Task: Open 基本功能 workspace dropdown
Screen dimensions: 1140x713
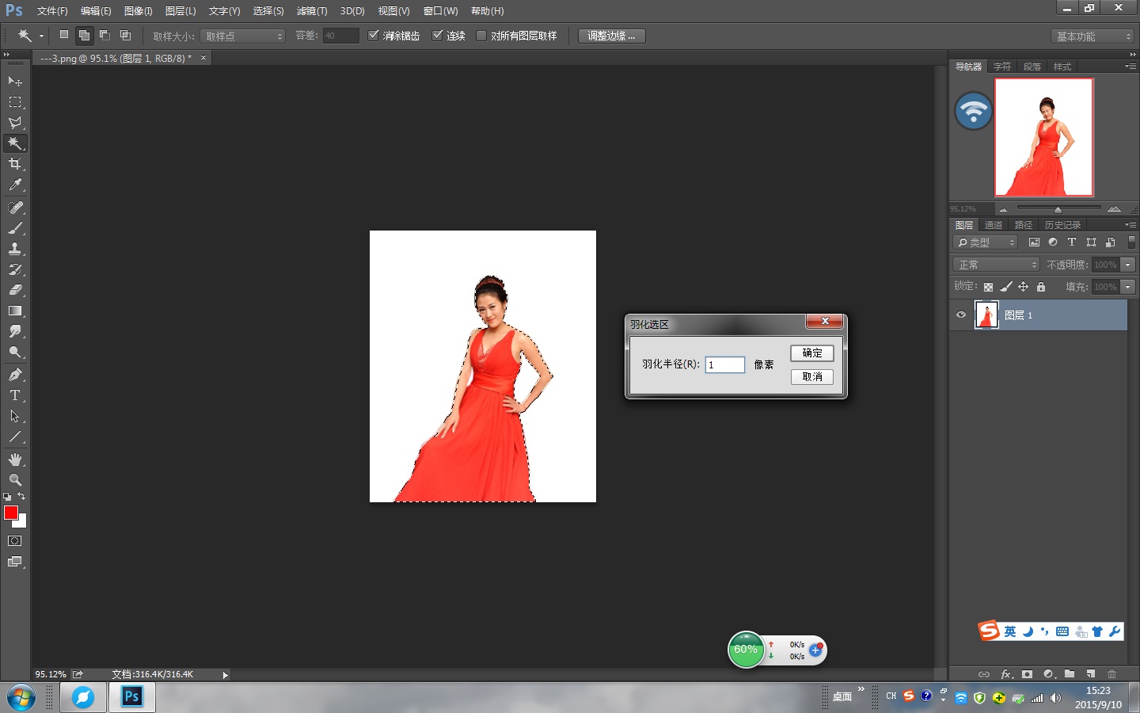Action: coord(1092,36)
